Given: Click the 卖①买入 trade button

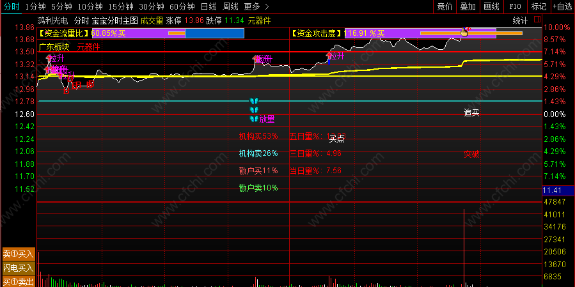Looking at the screenshot, I should point(19,253).
